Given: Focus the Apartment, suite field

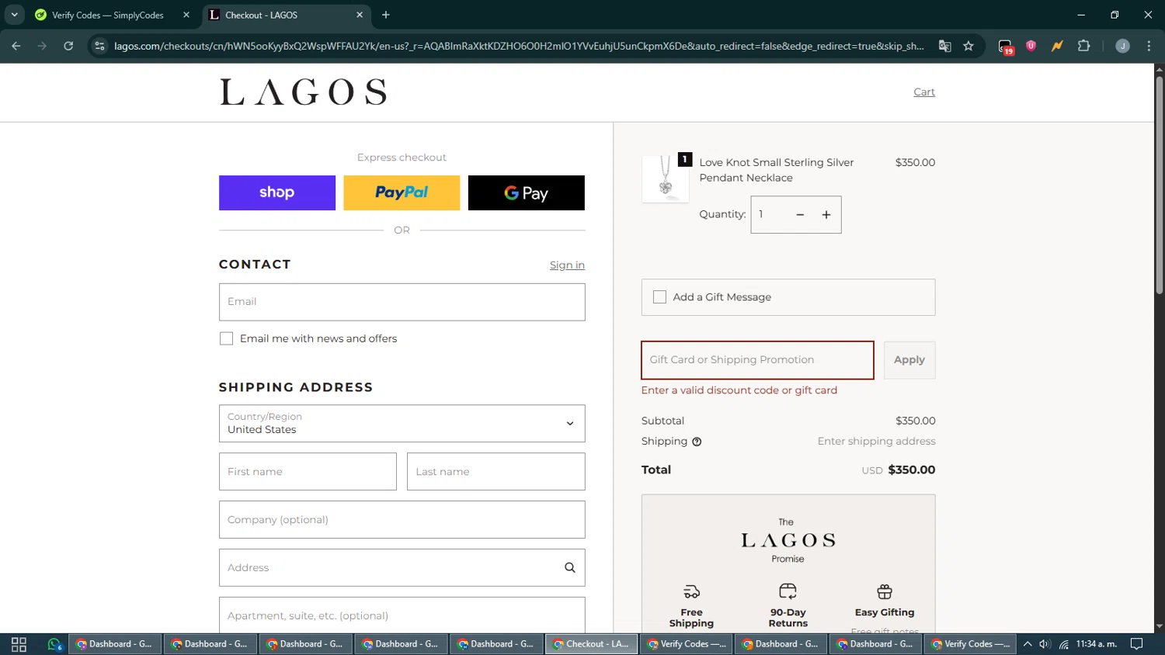Looking at the screenshot, I should pyautogui.click(x=402, y=615).
